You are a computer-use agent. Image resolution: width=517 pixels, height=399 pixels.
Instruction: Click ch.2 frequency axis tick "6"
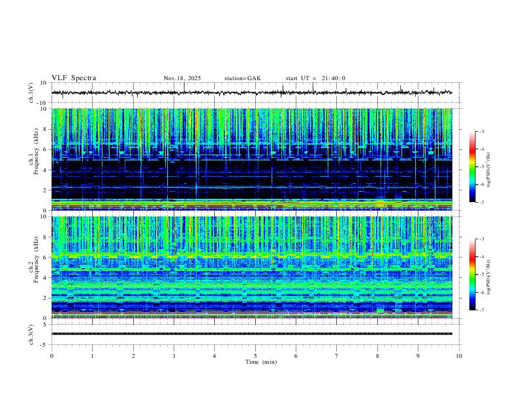click(x=45, y=258)
